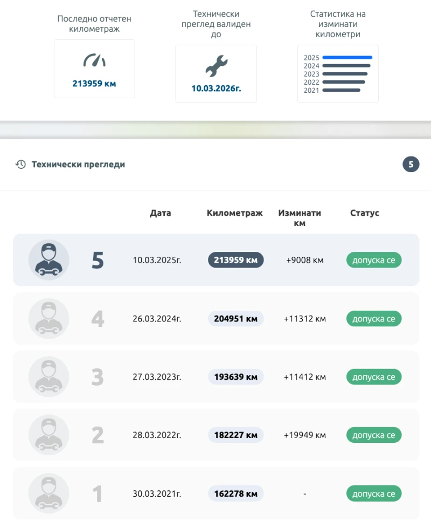
Task: Select the 213959 км mileage badge
Action: (235, 259)
